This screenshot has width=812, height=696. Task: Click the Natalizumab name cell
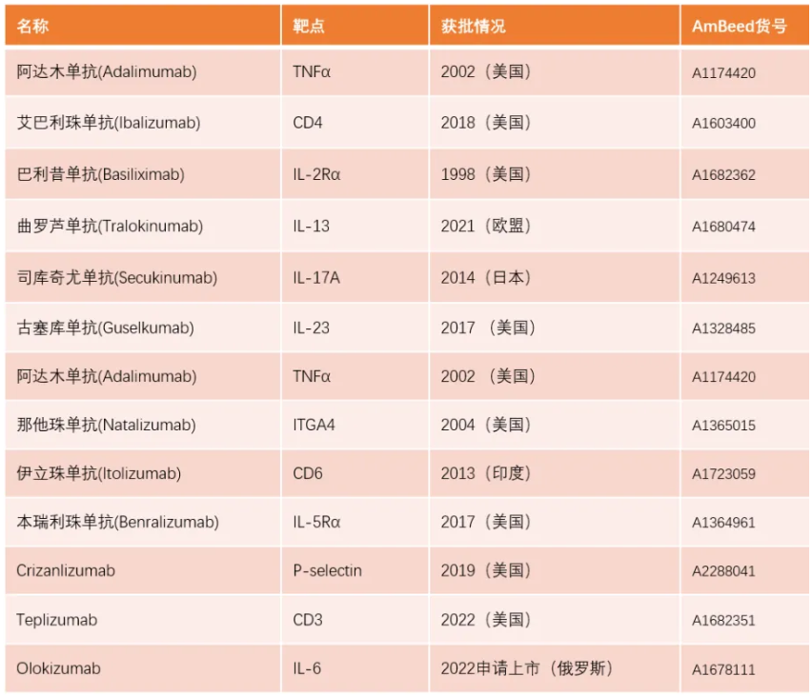pyautogui.click(x=106, y=425)
